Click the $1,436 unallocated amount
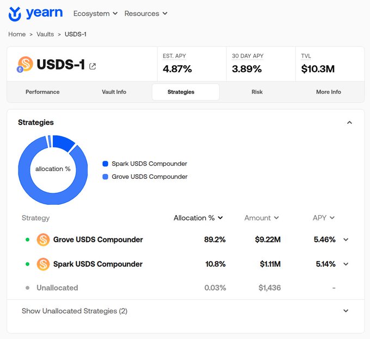Image resolution: width=370 pixels, height=339 pixels. 270,287
